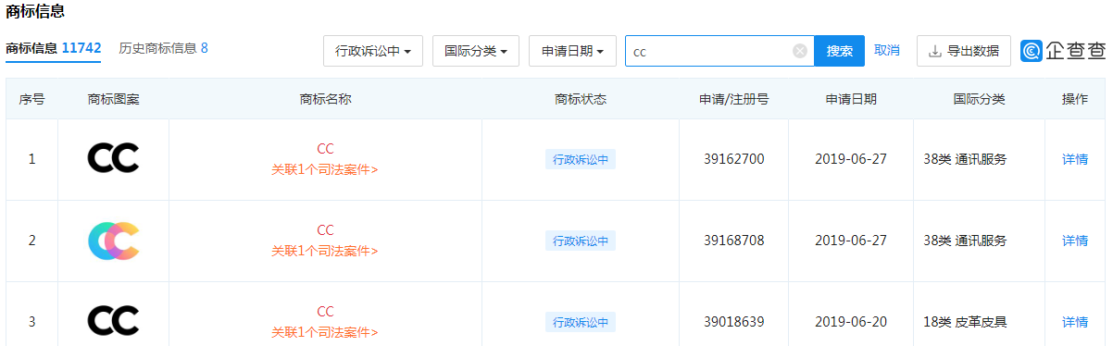Click the 2019-06-20 application date

click(x=851, y=322)
